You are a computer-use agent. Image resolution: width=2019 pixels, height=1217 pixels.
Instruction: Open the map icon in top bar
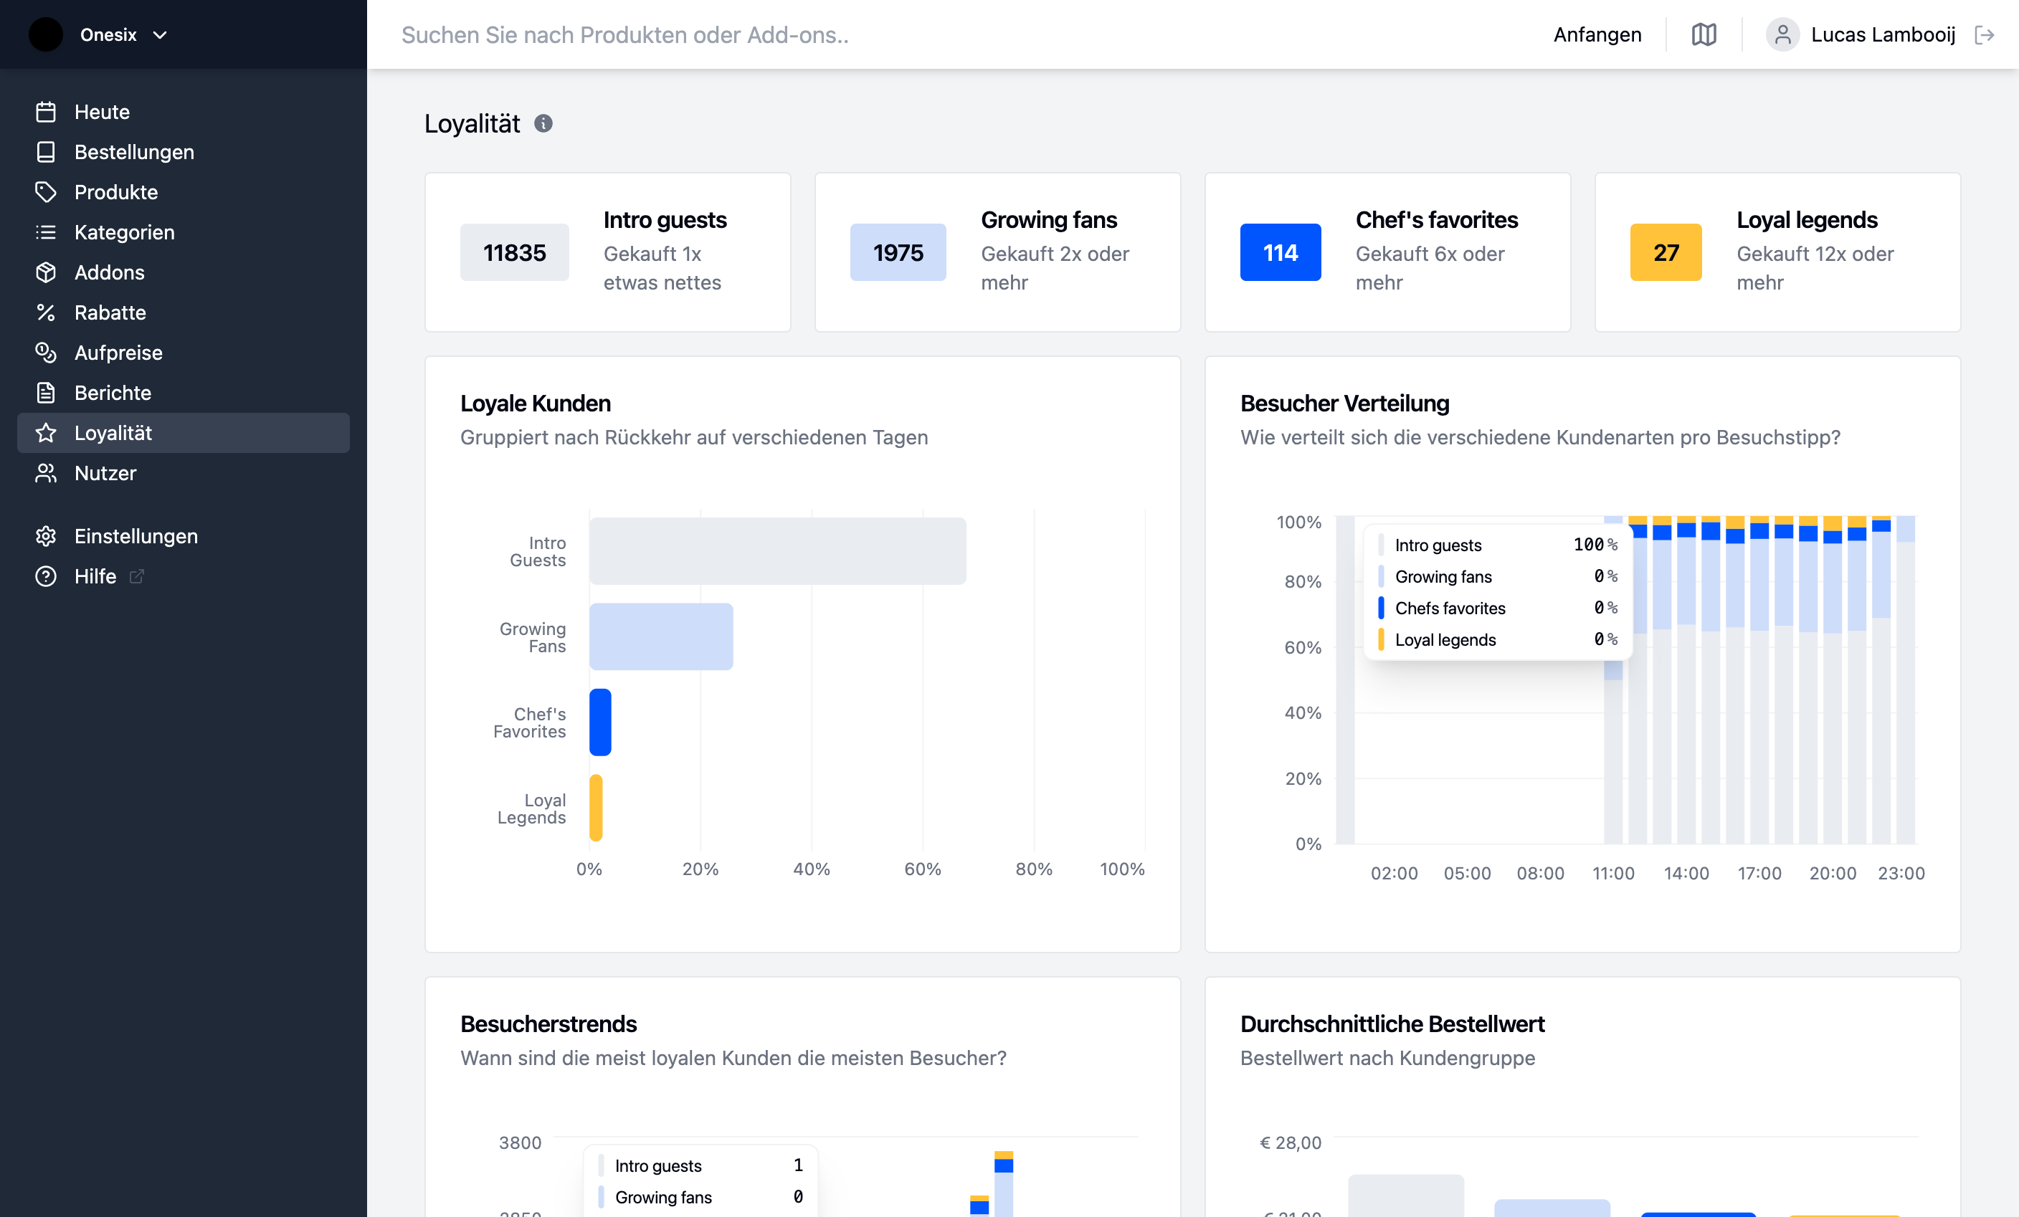click(1704, 34)
